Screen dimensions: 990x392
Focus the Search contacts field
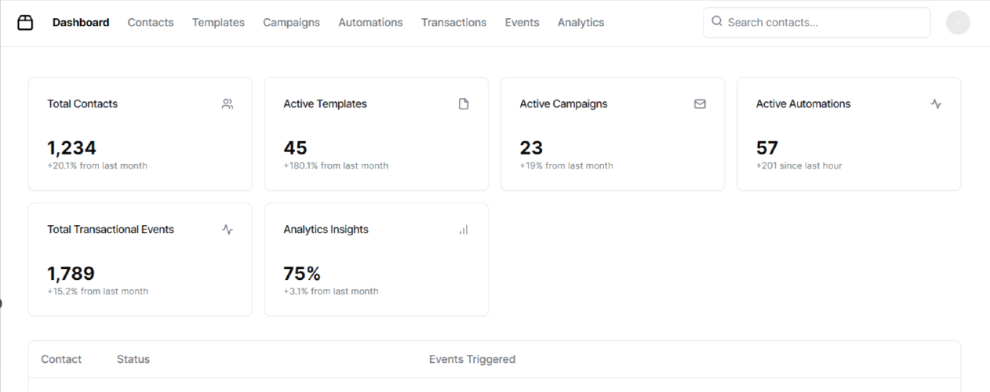click(817, 23)
